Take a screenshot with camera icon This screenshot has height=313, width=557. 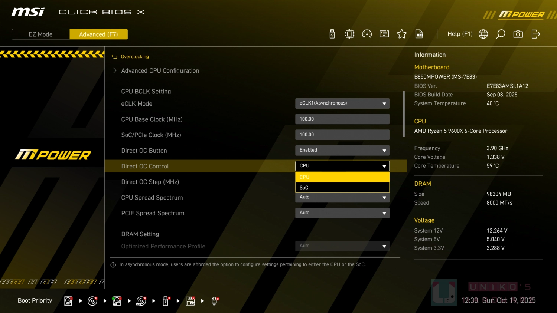click(518, 34)
